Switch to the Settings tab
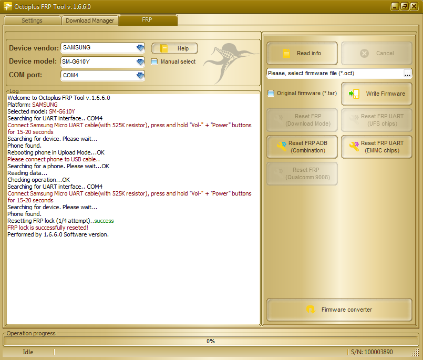The height and width of the screenshot is (360, 423). tap(32, 20)
